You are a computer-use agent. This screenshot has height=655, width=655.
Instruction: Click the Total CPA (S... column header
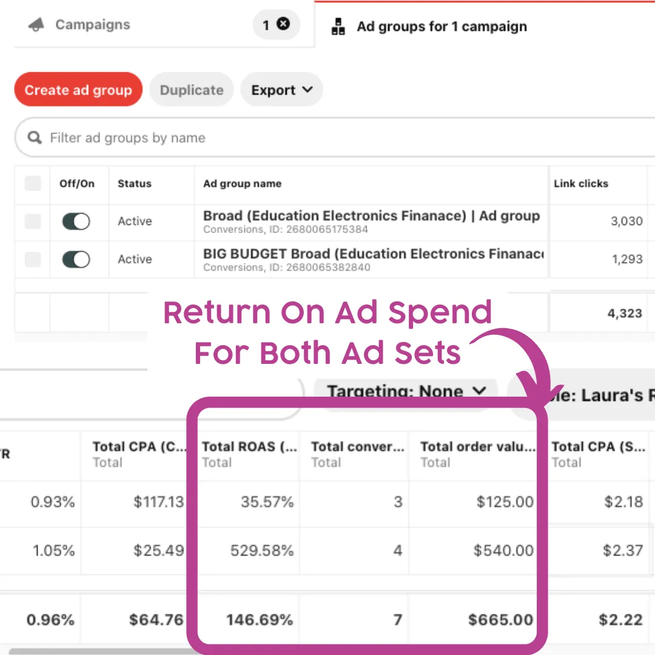coord(598,454)
